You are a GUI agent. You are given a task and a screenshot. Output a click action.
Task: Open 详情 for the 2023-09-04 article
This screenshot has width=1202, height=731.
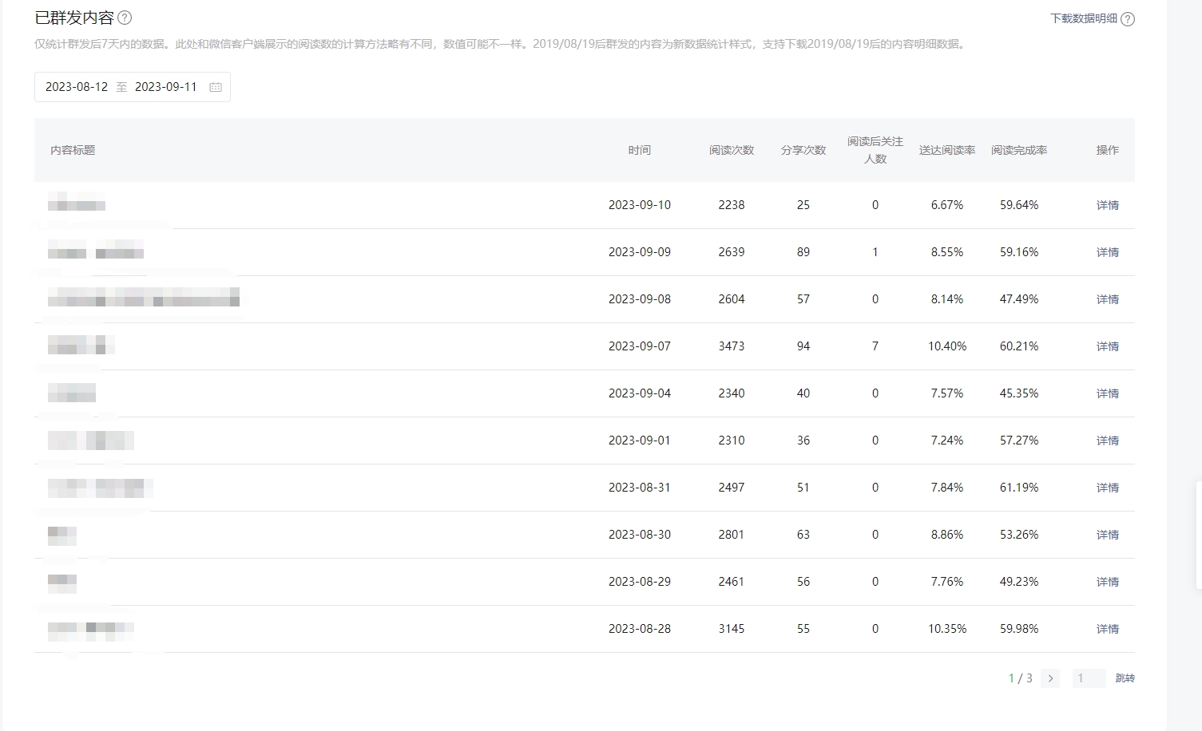[x=1107, y=393]
